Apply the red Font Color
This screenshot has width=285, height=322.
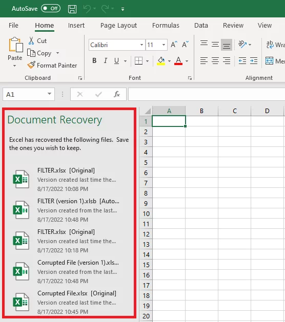click(178, 60)
